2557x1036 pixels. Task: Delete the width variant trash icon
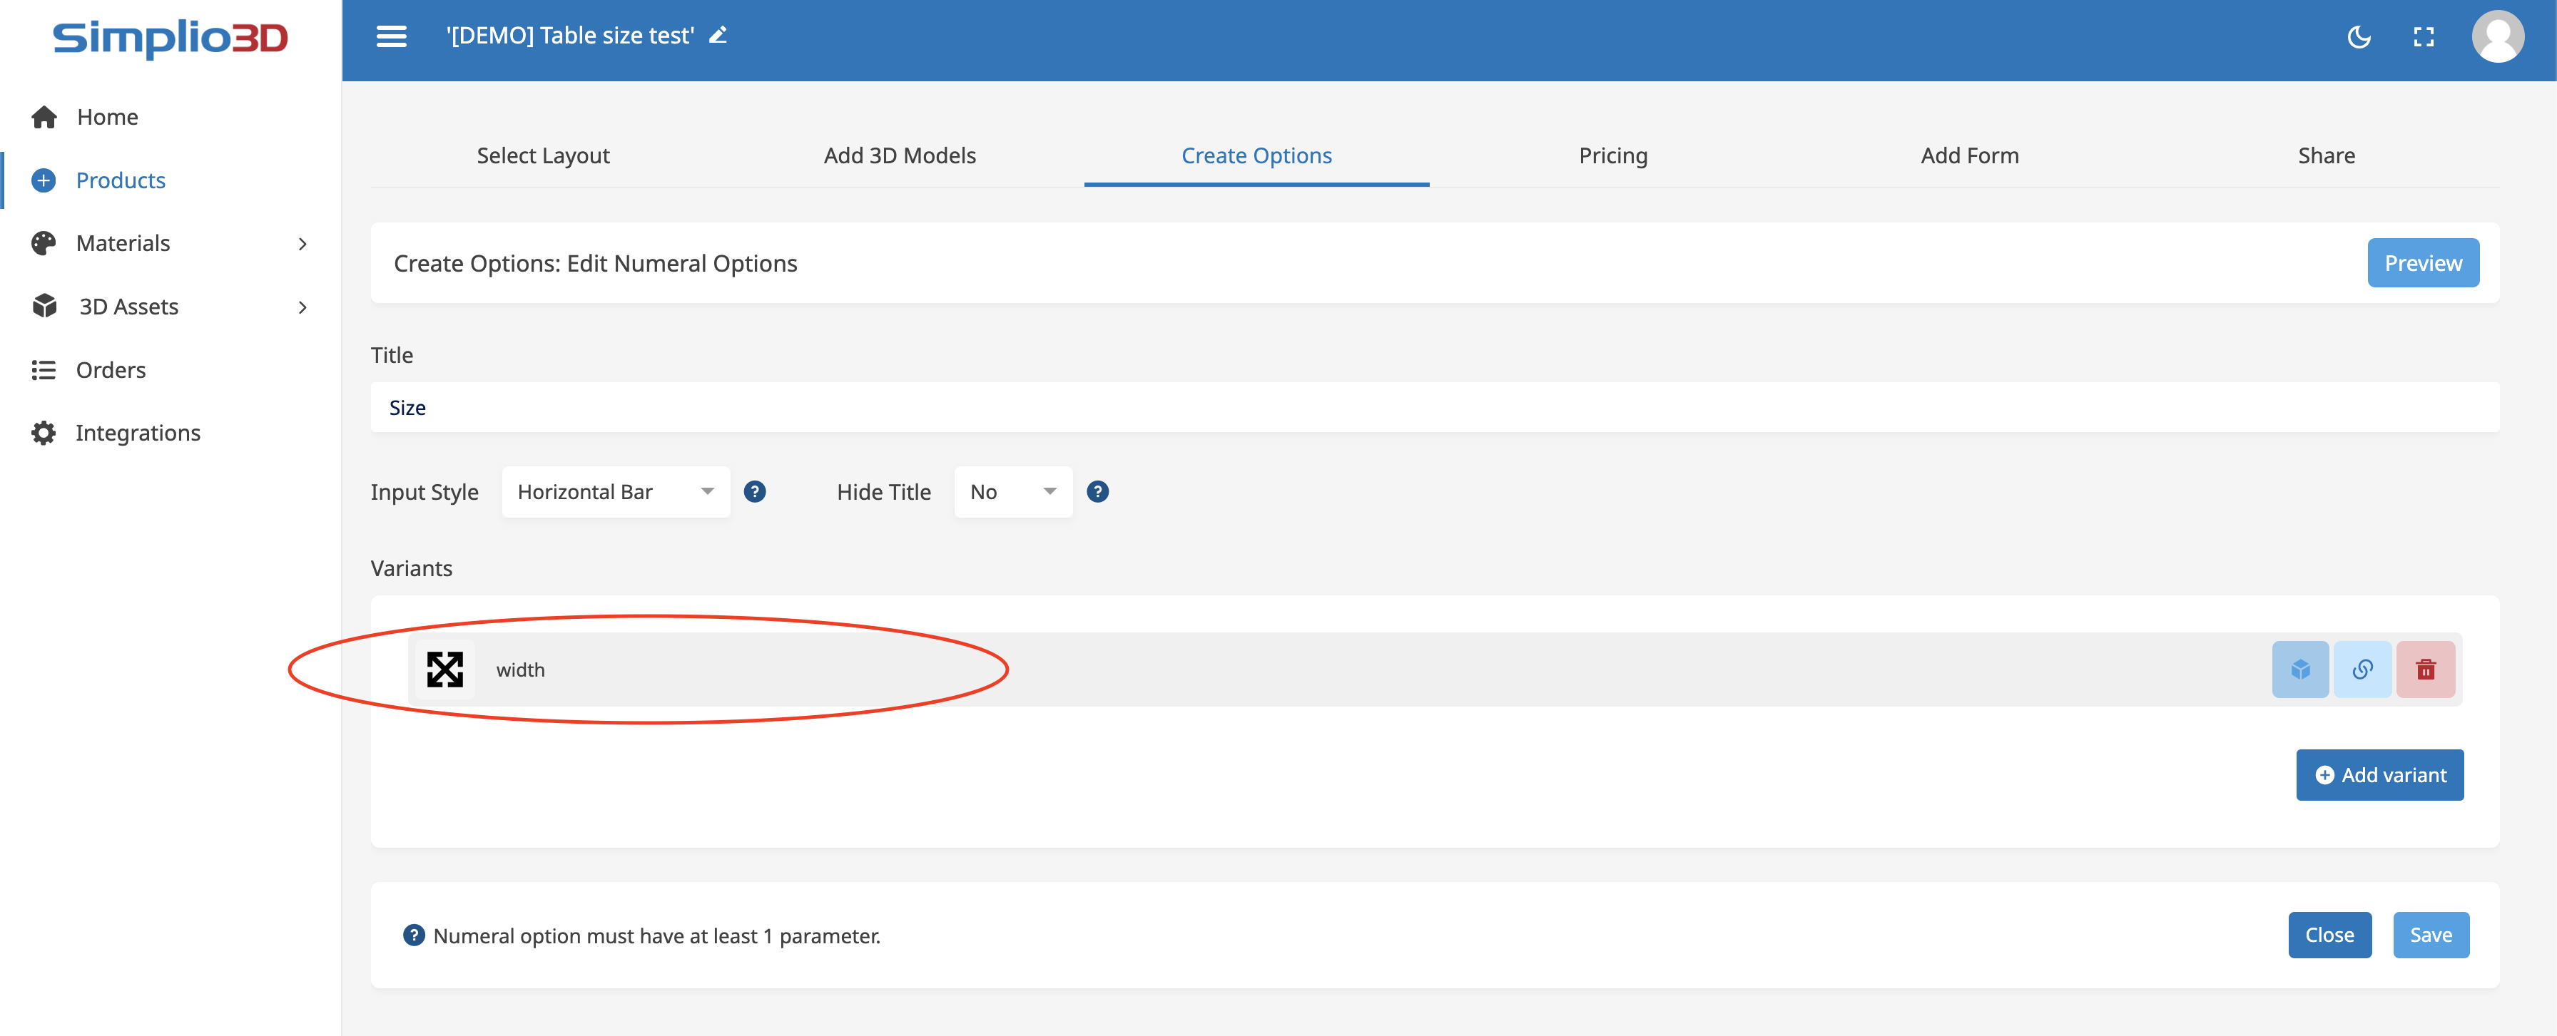point(2425,670)
